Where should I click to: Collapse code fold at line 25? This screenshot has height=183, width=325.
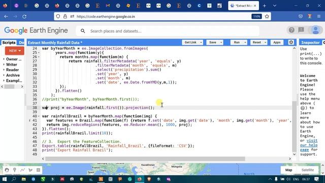click(x=39, y=53)
